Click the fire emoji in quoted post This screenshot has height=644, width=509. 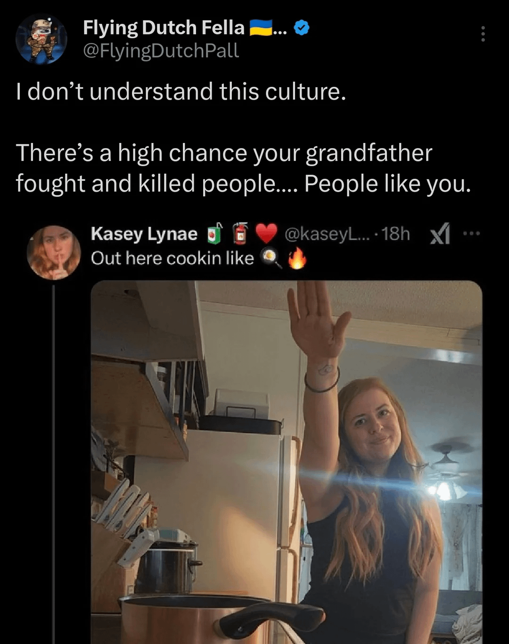(x=297, y=258)
